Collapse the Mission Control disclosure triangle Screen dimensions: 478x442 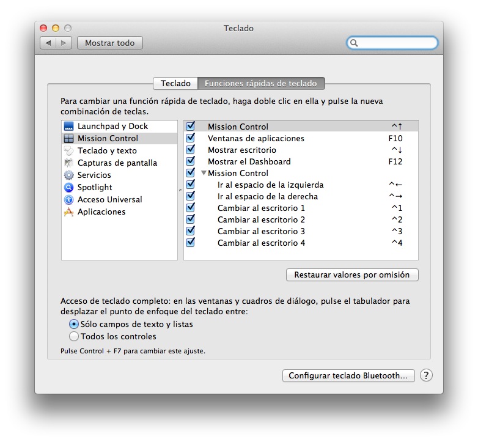(204, 173)
